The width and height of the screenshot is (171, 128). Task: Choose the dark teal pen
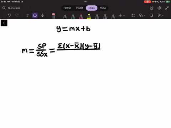(x=97, y=16)
